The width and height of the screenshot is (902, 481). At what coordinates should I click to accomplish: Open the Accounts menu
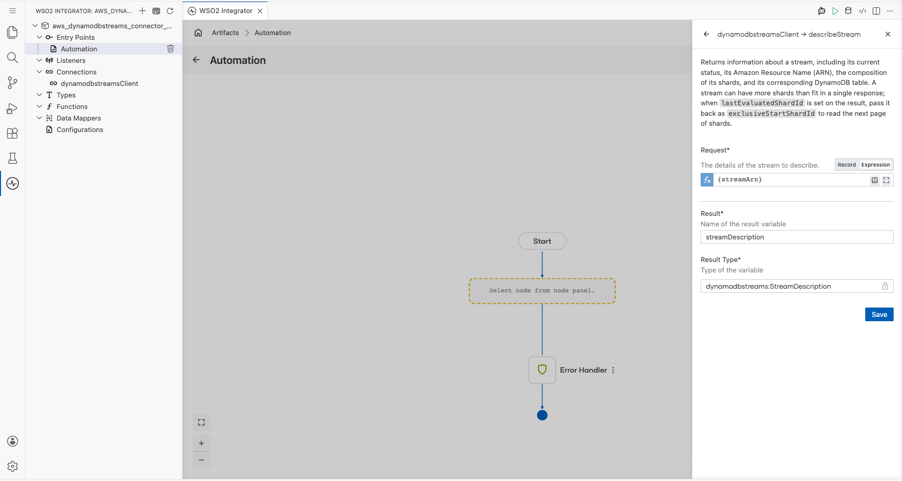(x=13, y=441)
